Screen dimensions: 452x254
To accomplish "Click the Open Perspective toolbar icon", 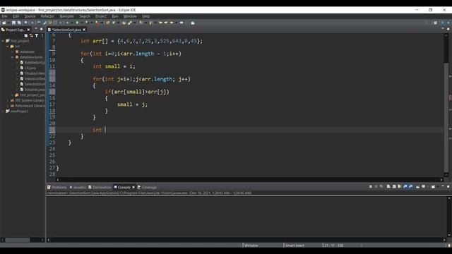I will [435, 23].
